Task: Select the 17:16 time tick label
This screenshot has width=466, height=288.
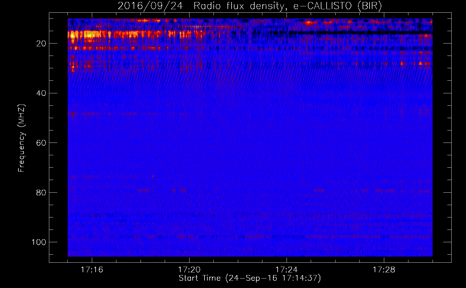Action: [92, 270]
